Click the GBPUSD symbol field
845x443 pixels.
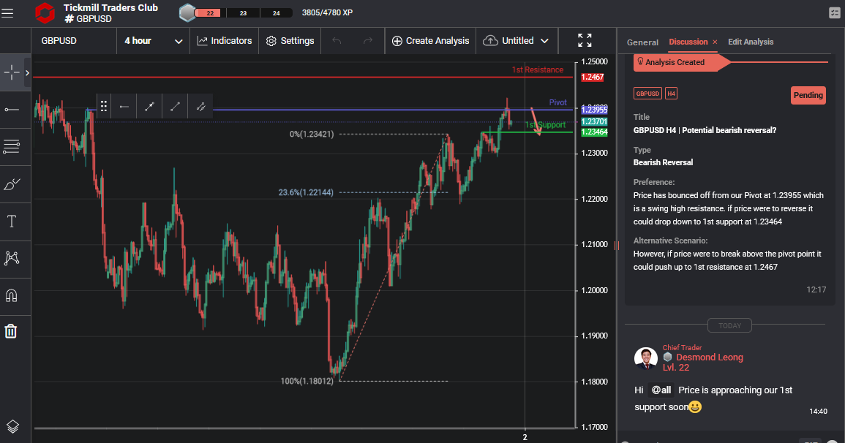[x=74, y=41]
